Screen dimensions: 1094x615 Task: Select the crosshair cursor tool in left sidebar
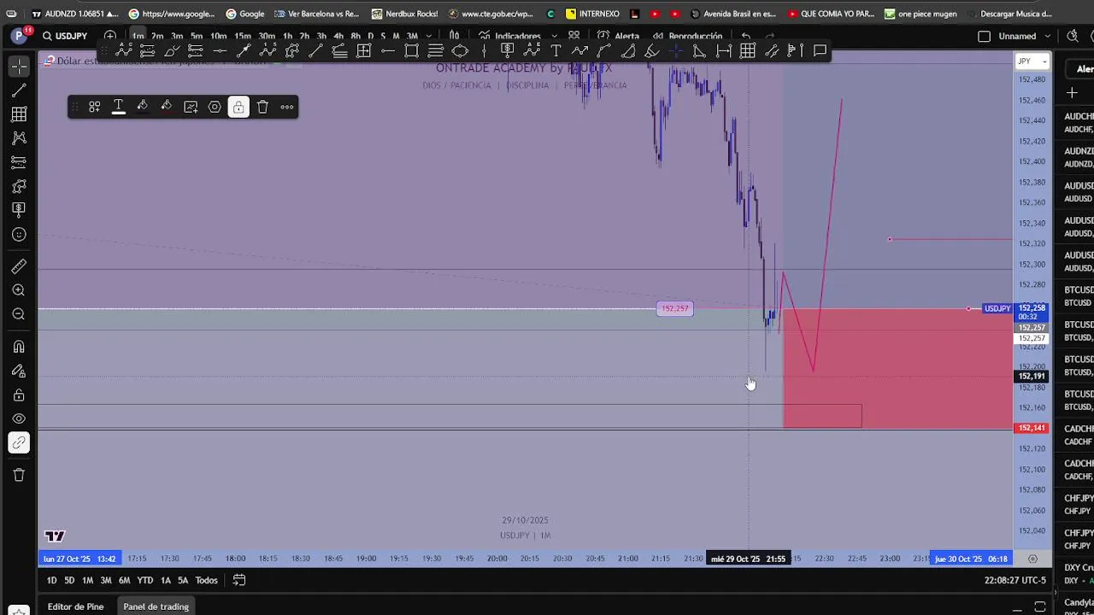click(19, 66)
